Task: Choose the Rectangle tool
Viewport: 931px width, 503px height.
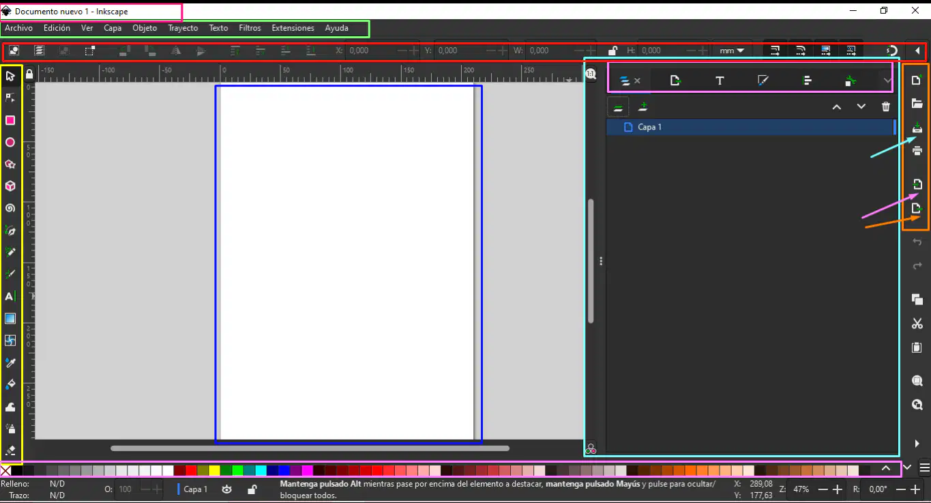Action: click(10, 120)
